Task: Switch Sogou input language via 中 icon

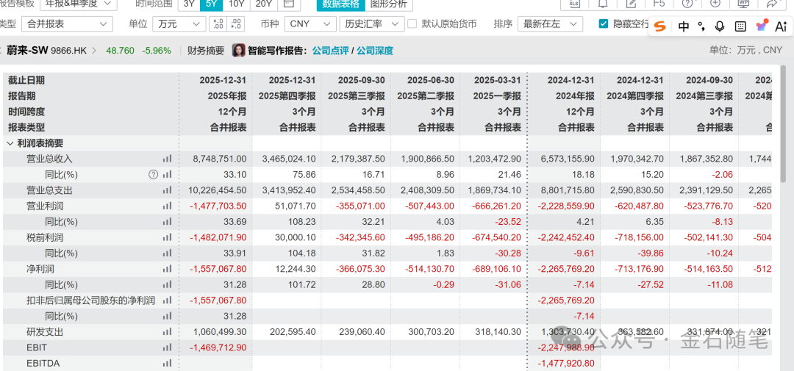Action: 683,27
